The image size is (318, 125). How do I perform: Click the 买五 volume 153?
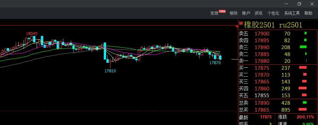pos(286,96)
